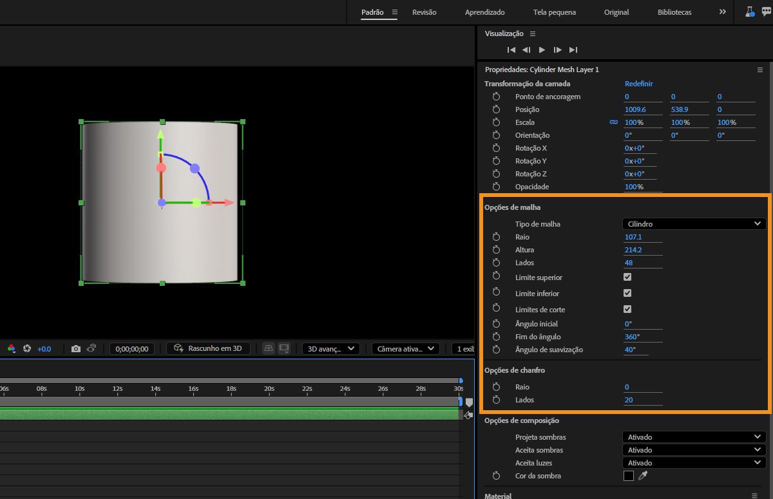Uncheck the Limite superior checkbox
This screenshot has width=773, height=499.
point(627,278)
